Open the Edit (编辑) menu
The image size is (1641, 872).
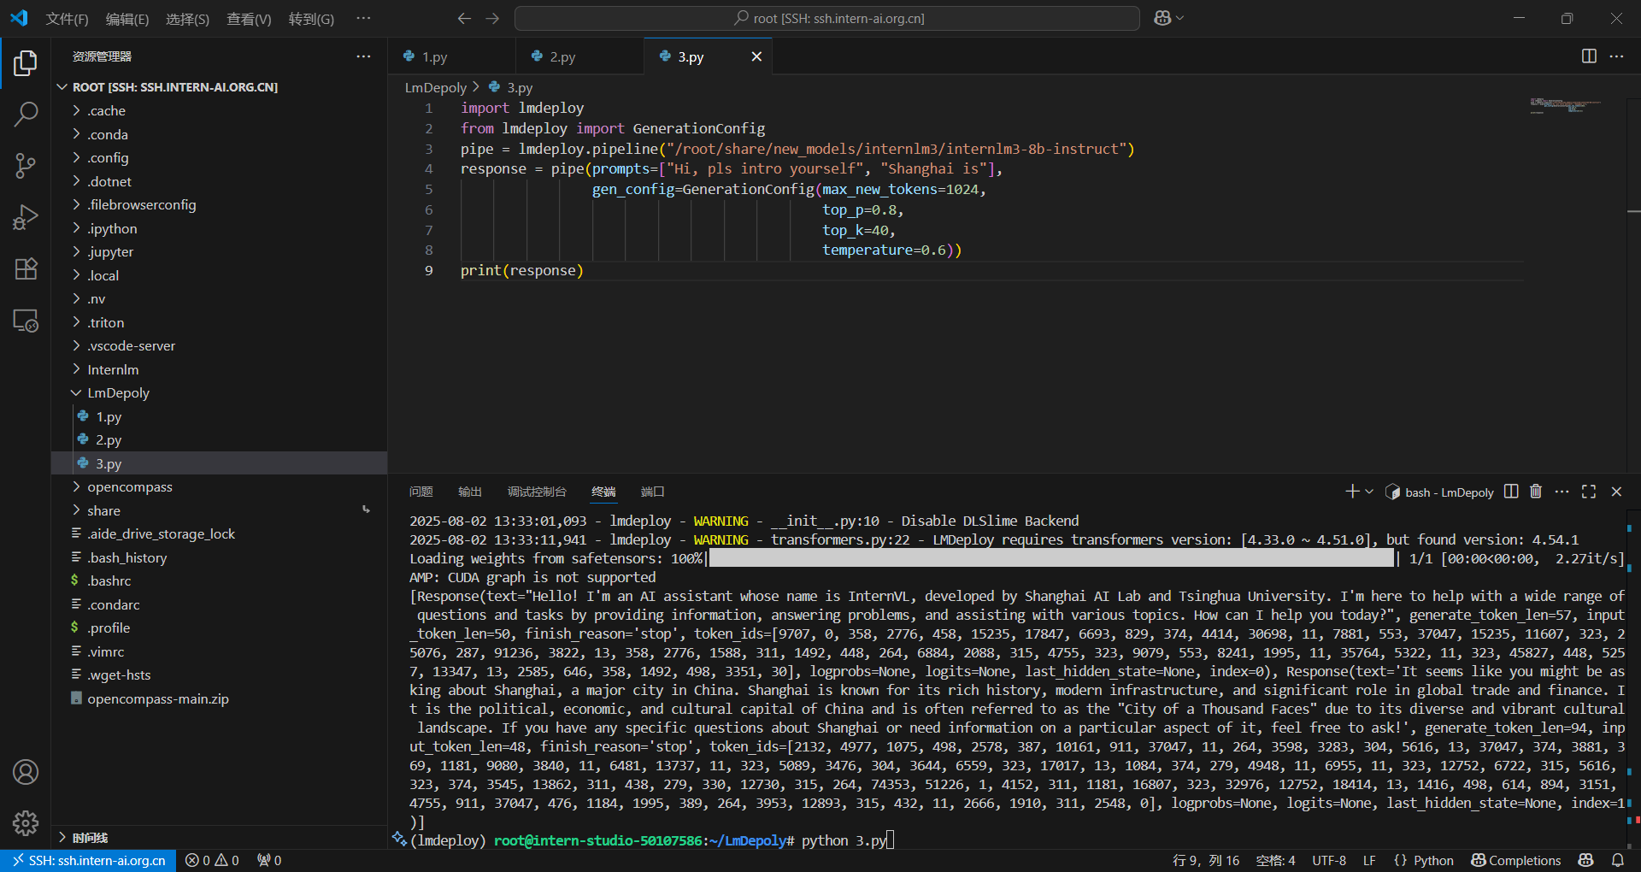127,19
